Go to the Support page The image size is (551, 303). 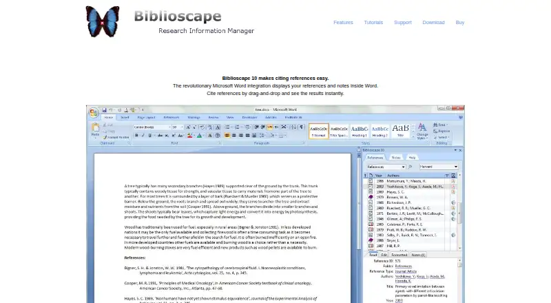pos(402,22)
